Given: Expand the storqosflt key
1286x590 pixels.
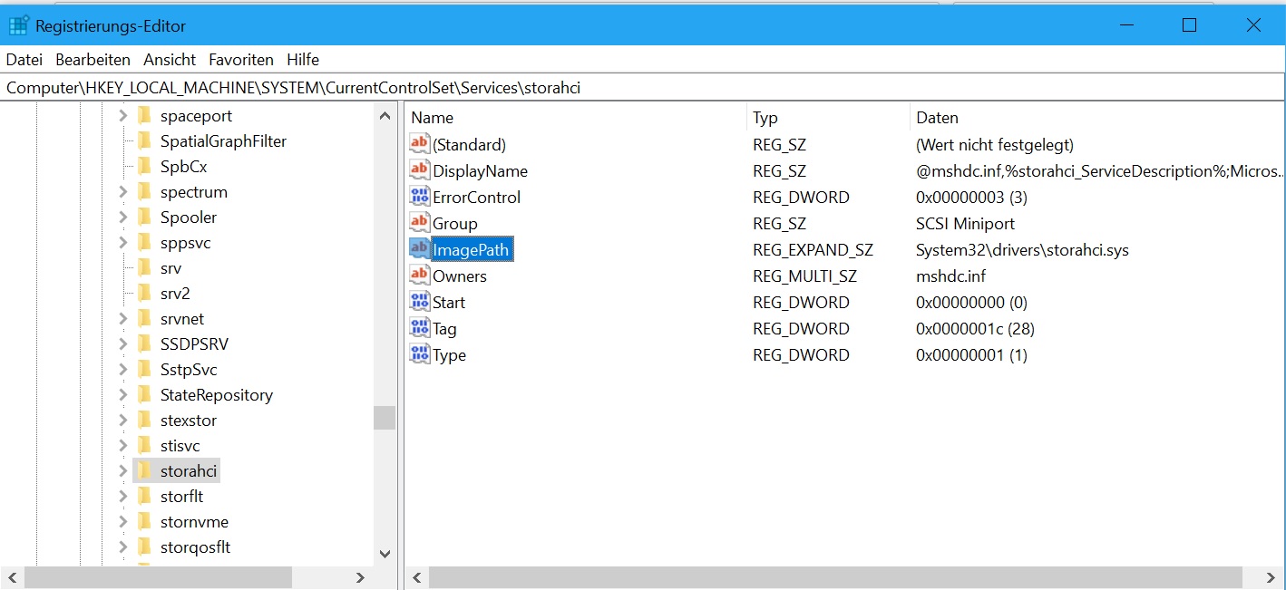Looking at the screenshot, I should [x=123, y=547].
